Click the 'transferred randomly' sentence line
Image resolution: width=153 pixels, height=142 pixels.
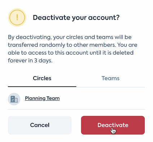click(73, 45)
